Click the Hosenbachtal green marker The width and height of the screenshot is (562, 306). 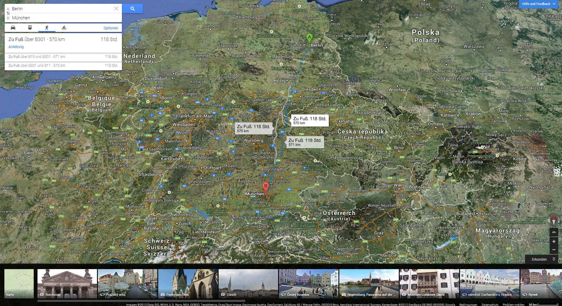click(x=161, y=131)
